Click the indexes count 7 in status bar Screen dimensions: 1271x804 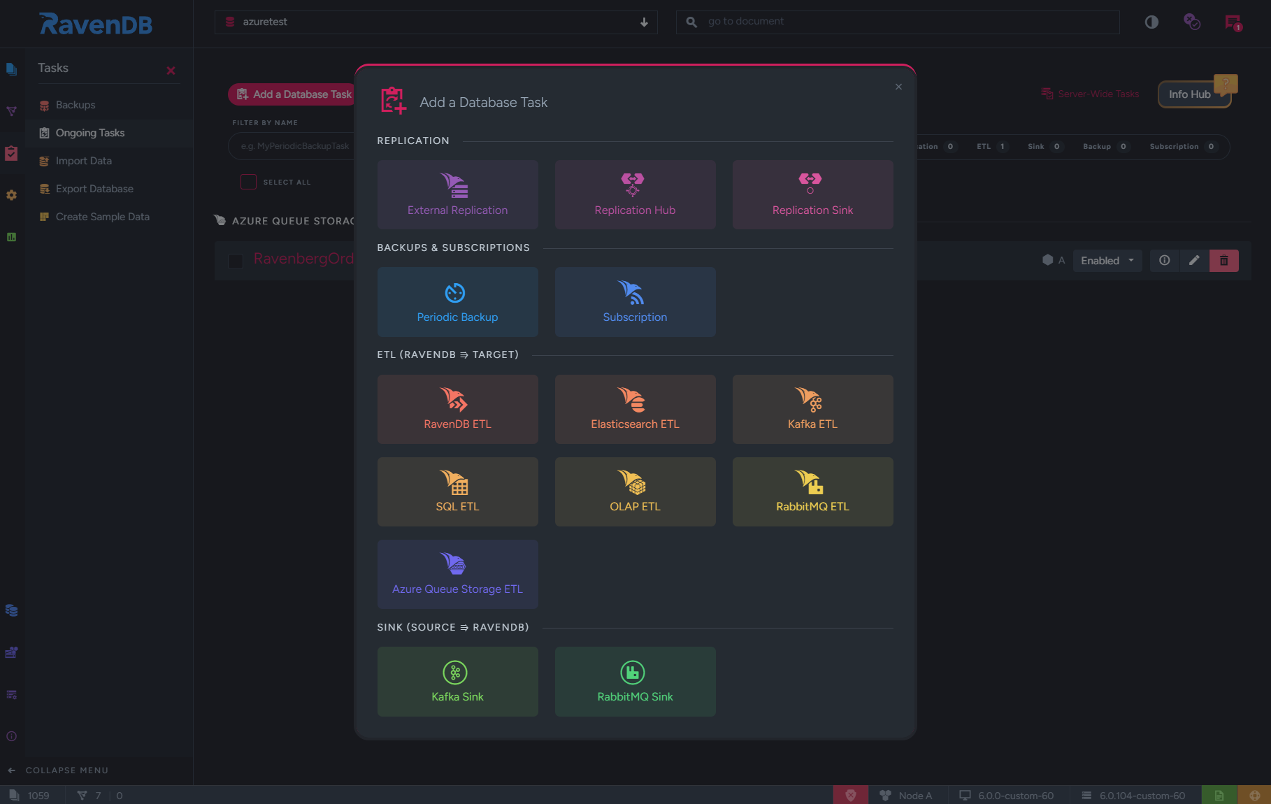(89, 796)
